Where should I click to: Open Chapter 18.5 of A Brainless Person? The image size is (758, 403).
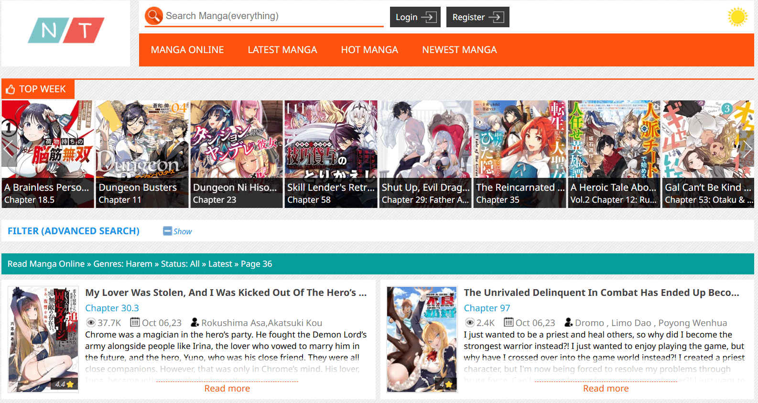(29, 200)
